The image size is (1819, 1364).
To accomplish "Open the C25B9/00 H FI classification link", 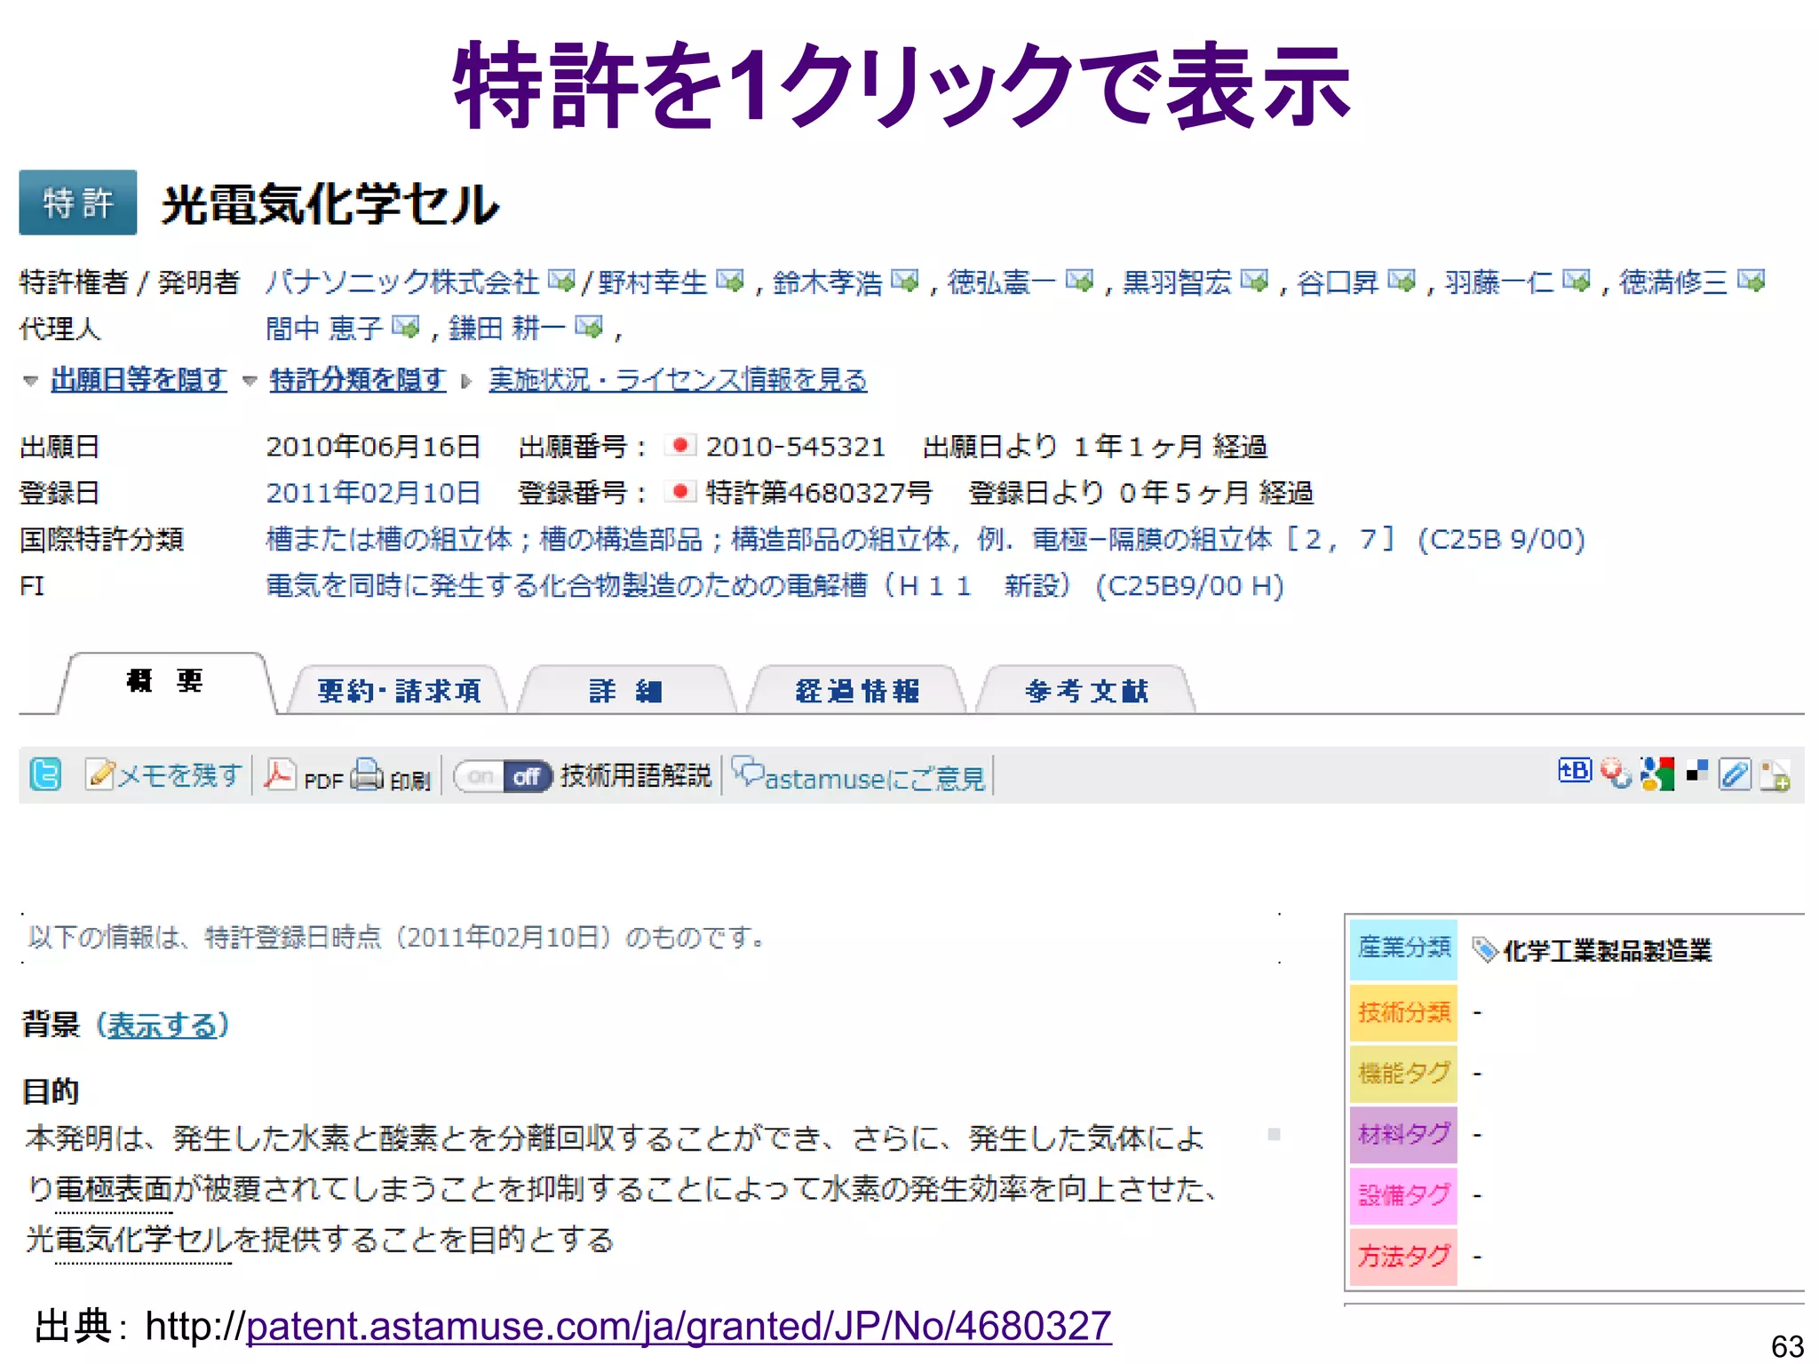I will pyautogui.click(x=775, y=586).
